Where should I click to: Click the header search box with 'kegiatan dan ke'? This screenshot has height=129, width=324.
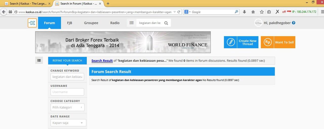[150, 23]
